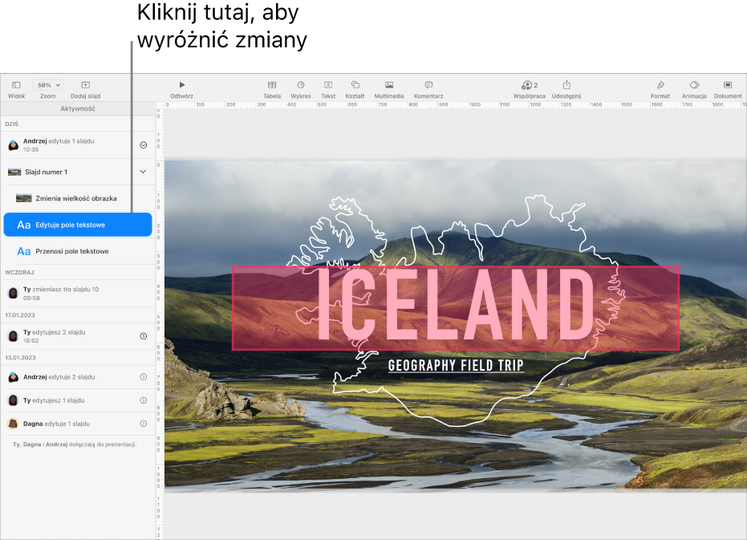Select Edytuje pole tekstowe change
Screen dimensions: 747x540
click(78, 225)
